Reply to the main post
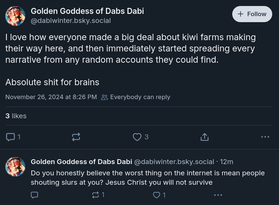This screenshot has height=205, width=279. [x=11, y=137]
